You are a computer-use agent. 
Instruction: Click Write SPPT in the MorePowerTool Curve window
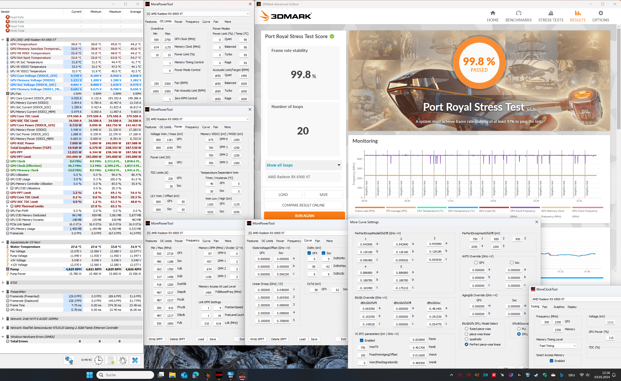click(x=257, y=339)
